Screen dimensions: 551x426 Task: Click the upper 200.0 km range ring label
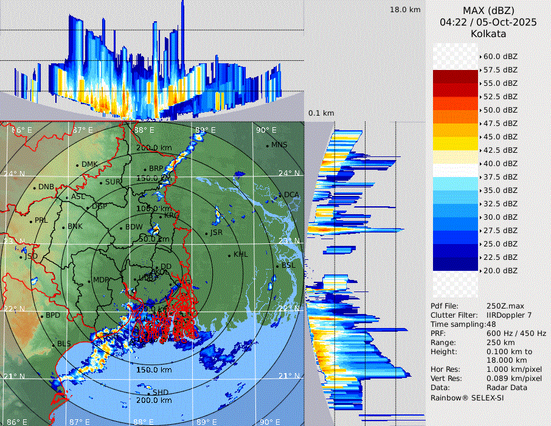coord(153,148)
